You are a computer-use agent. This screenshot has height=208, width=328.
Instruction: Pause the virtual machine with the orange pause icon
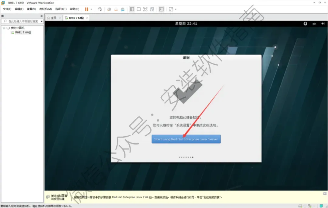coord(86,9)
